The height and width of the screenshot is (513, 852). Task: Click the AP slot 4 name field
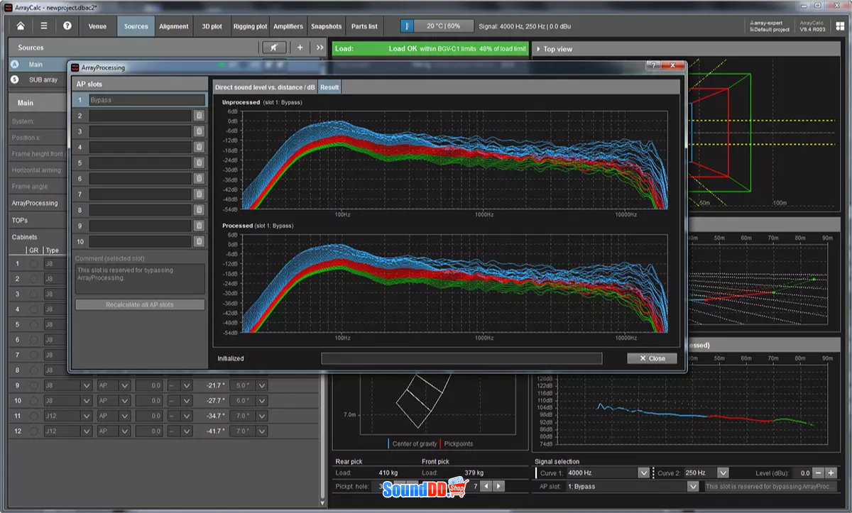(140, 147)
